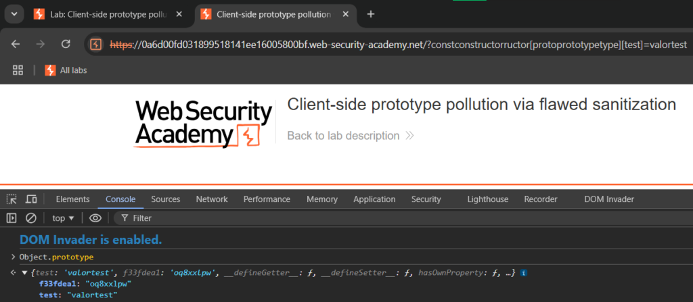The image size is (693, 302).
Task: Follow the Back to lab description link
Action: (x=350, y=136)
